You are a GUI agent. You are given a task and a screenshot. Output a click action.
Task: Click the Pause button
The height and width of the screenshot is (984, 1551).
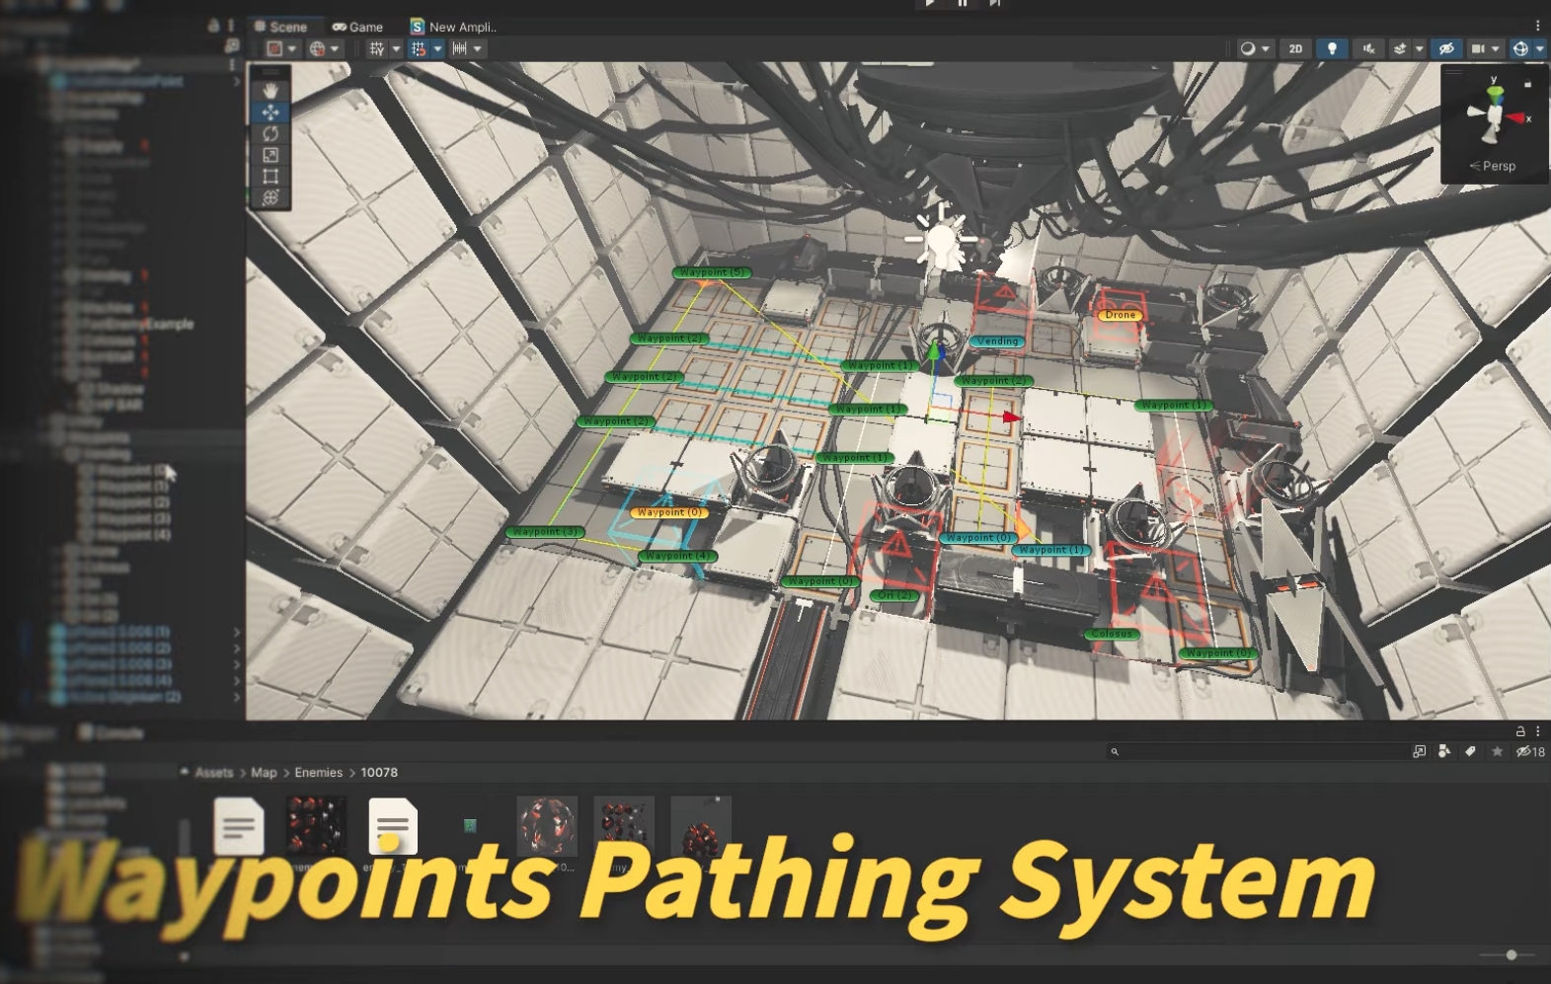point(963,4)
